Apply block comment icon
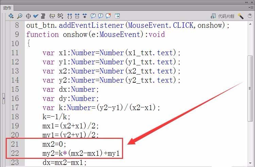The height and width of the screenshot is (167, 255). (x=93, y=16)
